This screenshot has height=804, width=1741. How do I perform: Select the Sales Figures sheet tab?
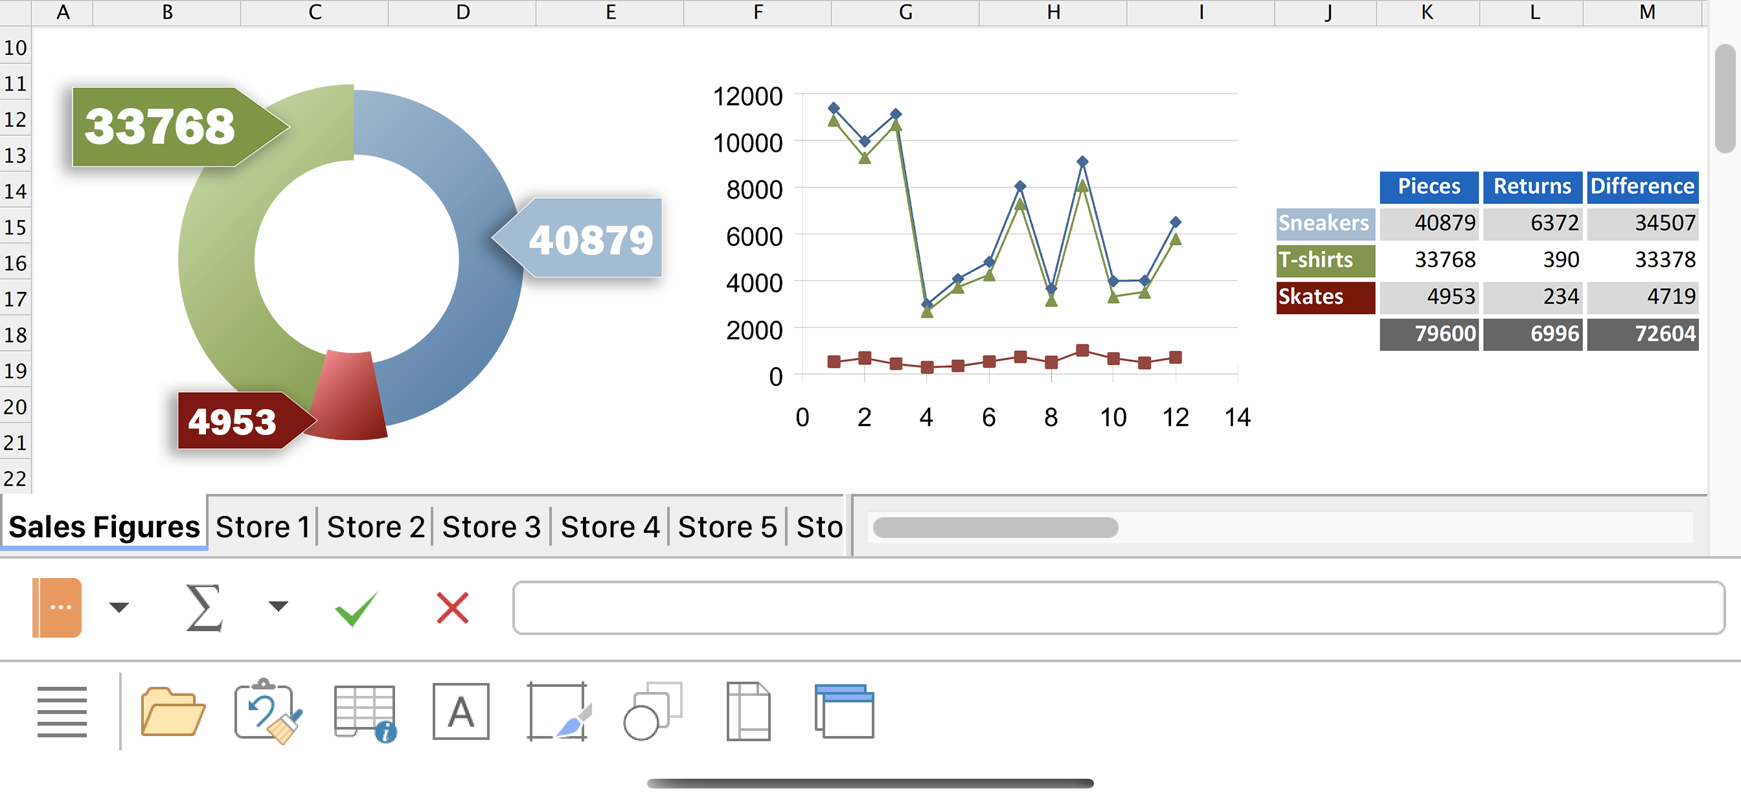click(104, 526)
